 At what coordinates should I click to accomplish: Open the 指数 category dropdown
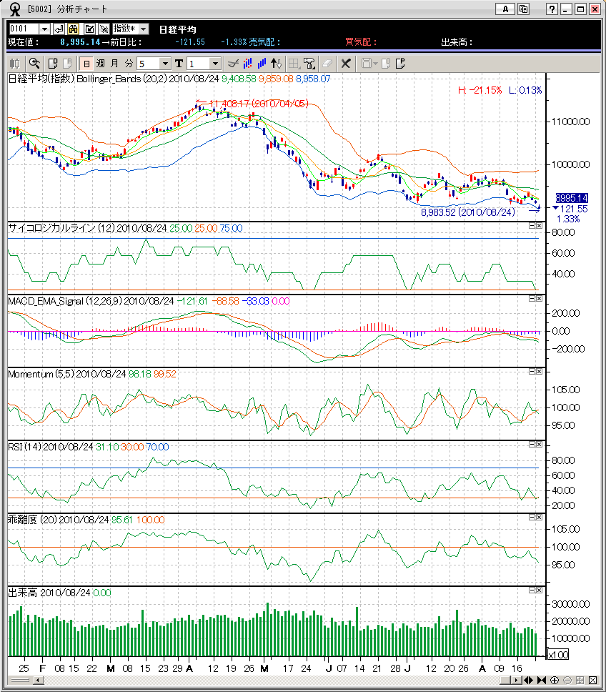[144, 29]
